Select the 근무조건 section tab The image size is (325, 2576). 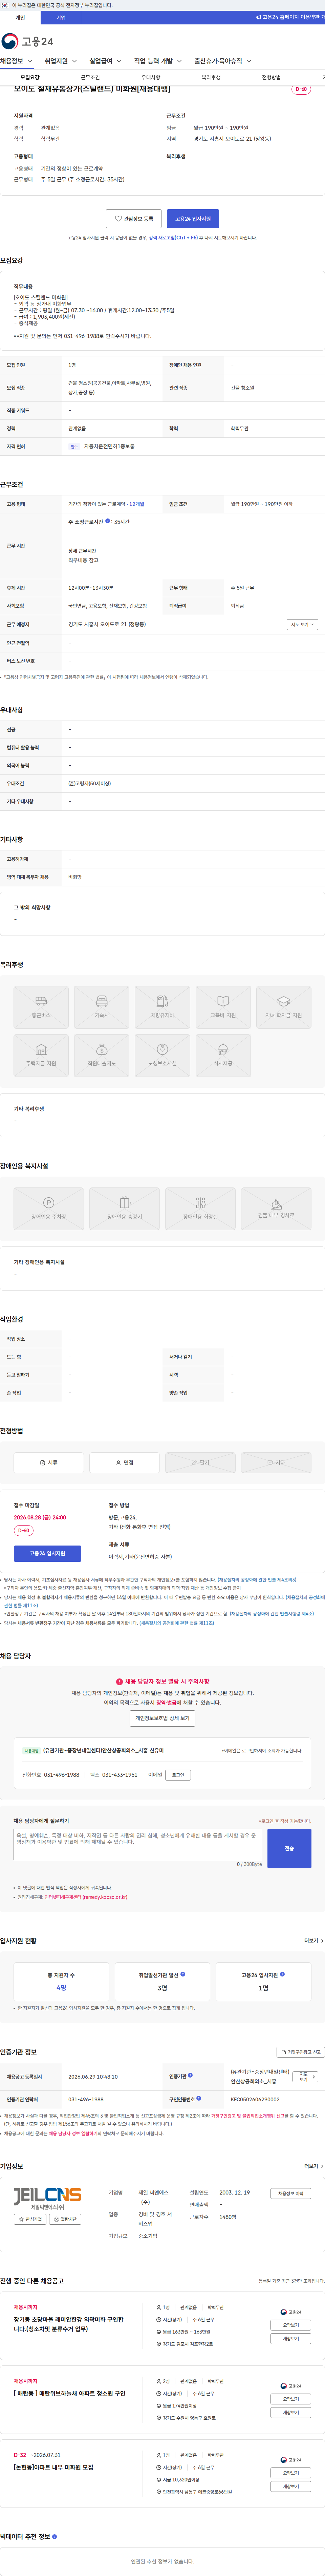90,77
